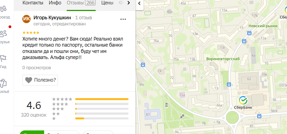Click the Воронежторгснаб label on the map
Viewport: 287px width, 134px height.
click(223, 59)
